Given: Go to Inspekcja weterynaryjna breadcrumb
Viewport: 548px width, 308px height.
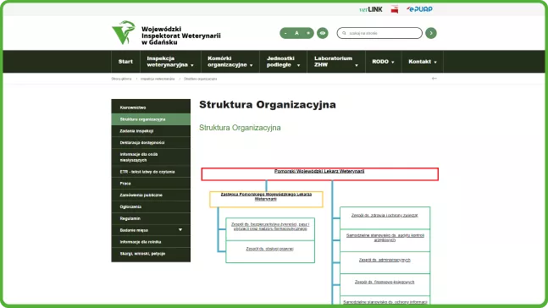Looking at the screenshot, I should 158,79.
